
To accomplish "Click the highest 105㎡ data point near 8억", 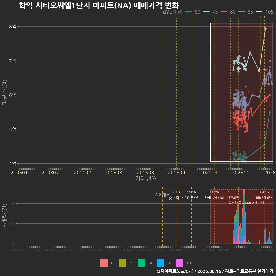I will tap(265, 28).
